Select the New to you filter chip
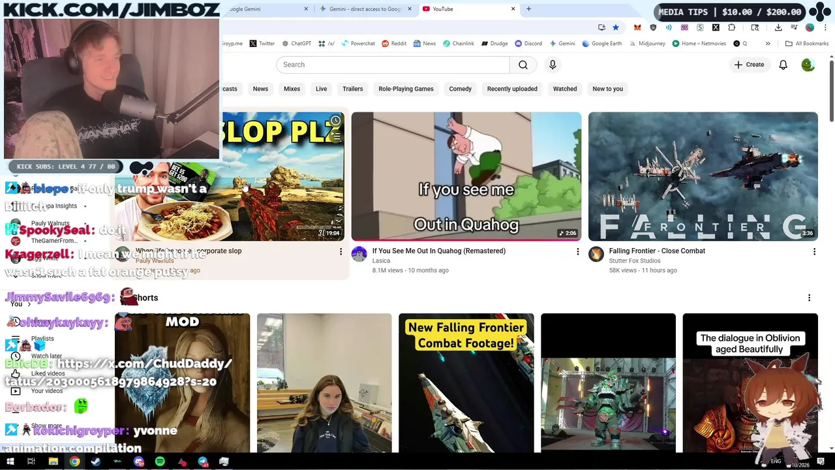This screenshot has width=835, height=470. tap(607, 89)
